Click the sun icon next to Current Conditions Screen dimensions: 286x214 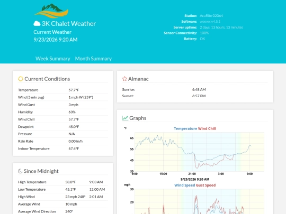(x=21, y=79)
